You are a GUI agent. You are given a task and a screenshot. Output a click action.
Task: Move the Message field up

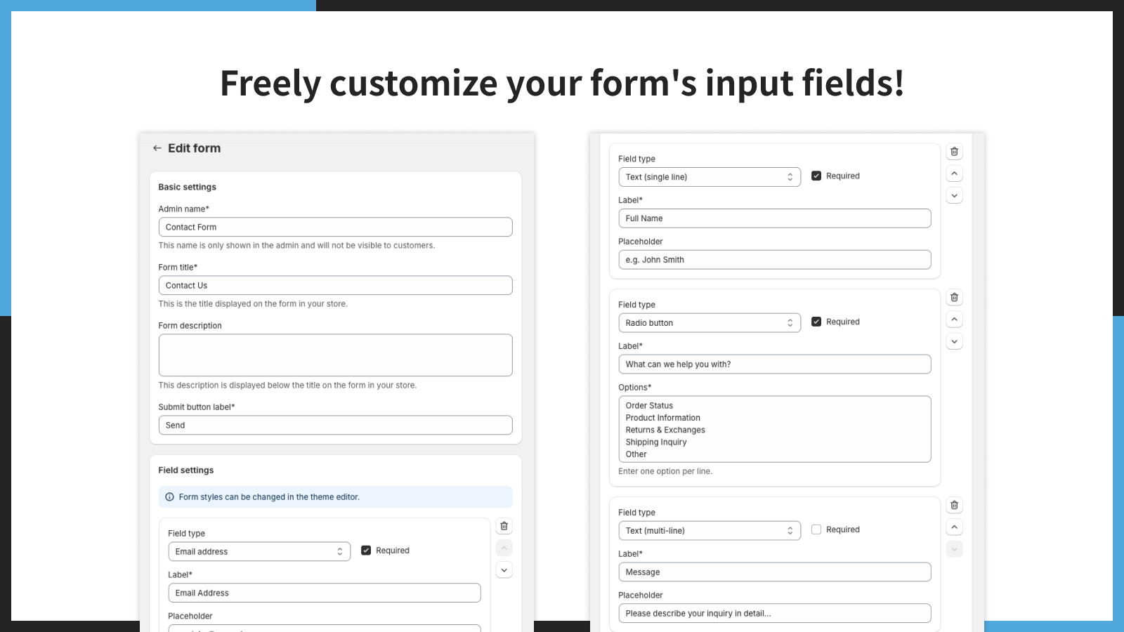pos(954,527)
